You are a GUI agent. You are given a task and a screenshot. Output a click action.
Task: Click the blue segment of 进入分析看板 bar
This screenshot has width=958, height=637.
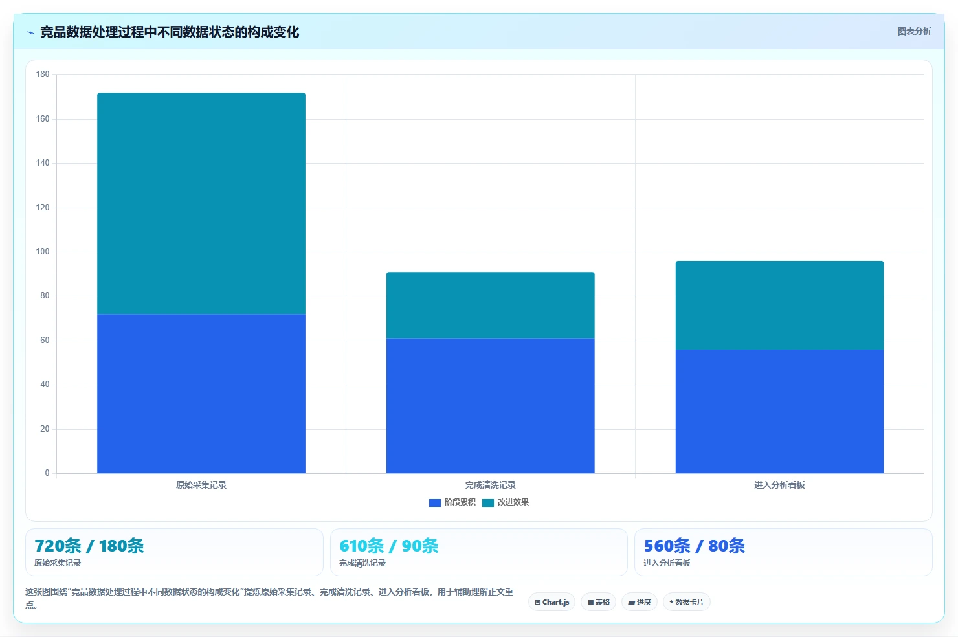click(x=779, y=411)
